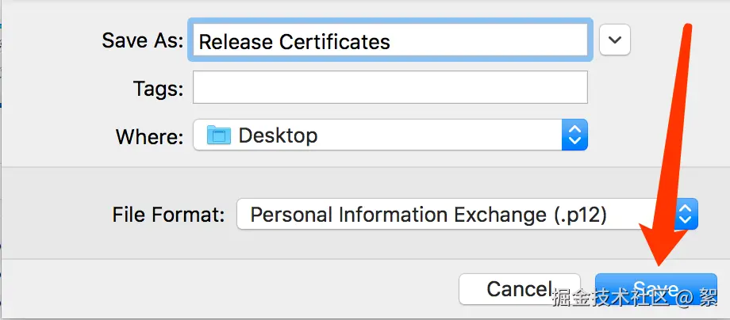Image resolution: width=730 pixels, height=320 pixels.
Task: Click the word "Desktop" in the Where popup
Action: 278,135
